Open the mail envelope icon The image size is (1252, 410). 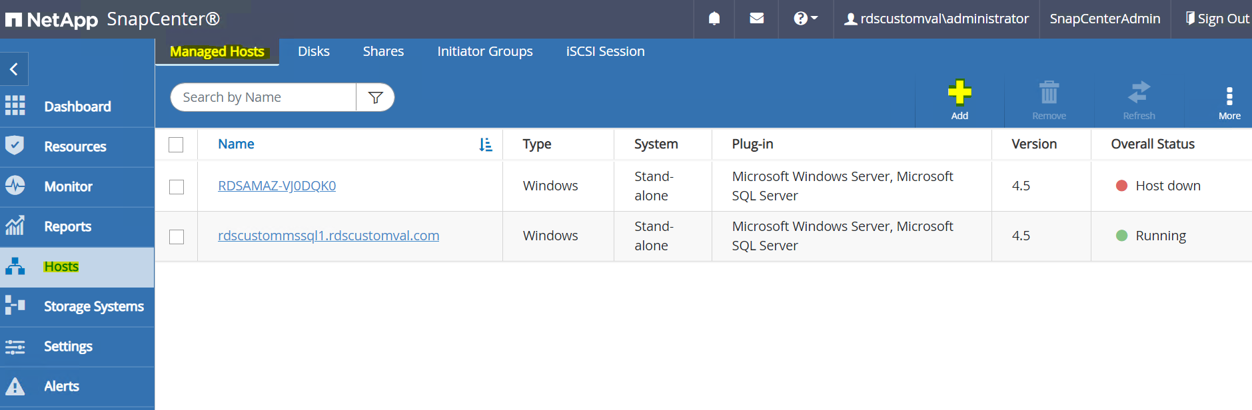(x=756, y=19)
